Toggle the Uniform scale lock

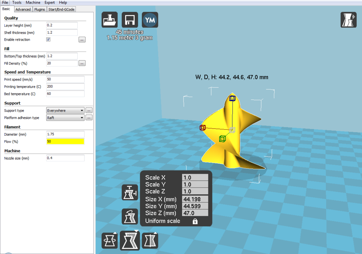click(195, 221)
